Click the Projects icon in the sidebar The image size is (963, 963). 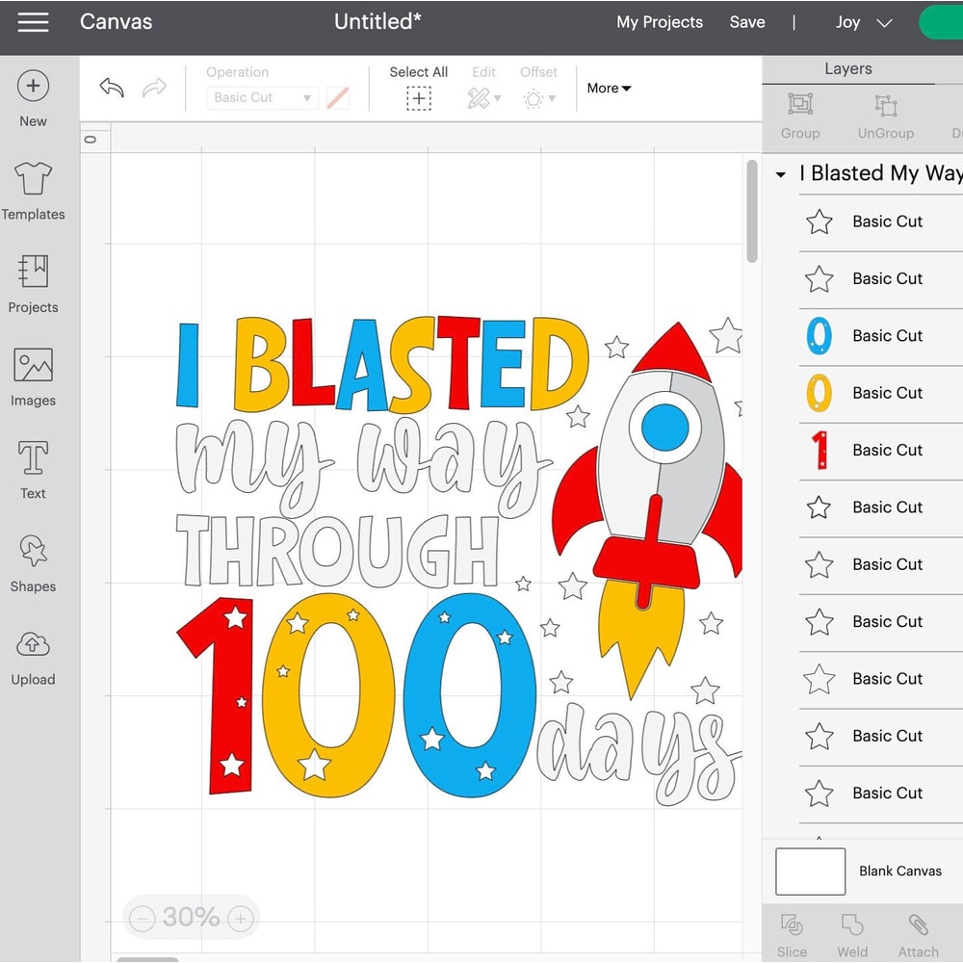(33, 285)
